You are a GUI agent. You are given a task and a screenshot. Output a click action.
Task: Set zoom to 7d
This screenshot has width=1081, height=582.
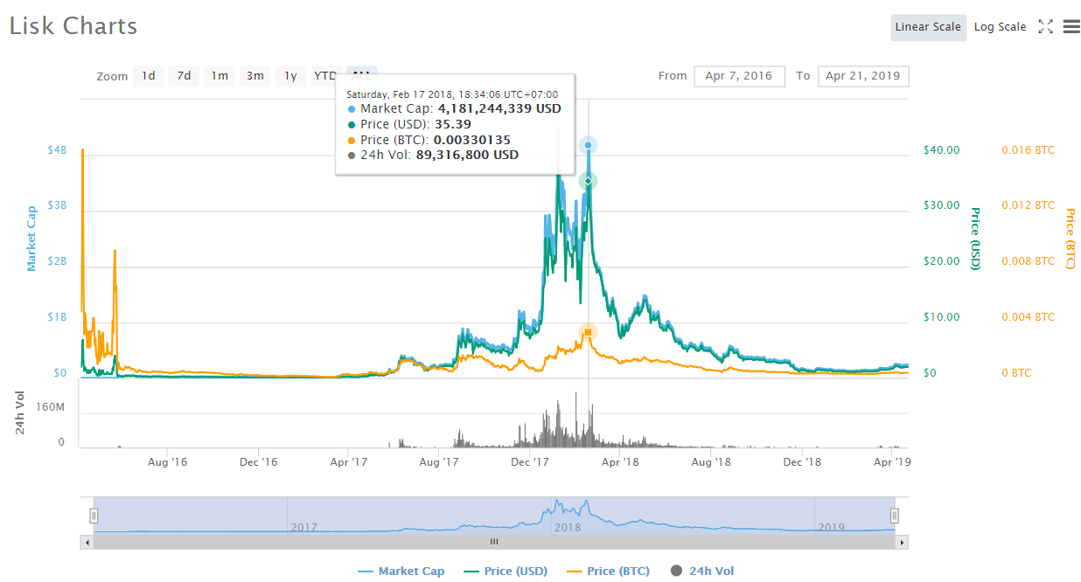point(184,76)
